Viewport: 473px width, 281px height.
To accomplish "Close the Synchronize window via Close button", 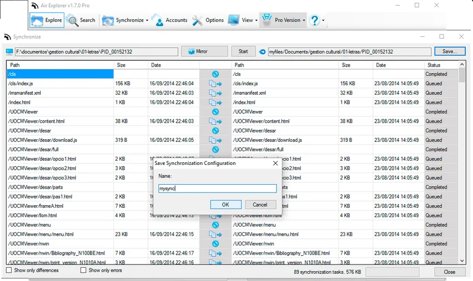I will (449, 272).
